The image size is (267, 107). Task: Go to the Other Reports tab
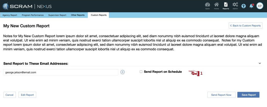tap(78, 15)
